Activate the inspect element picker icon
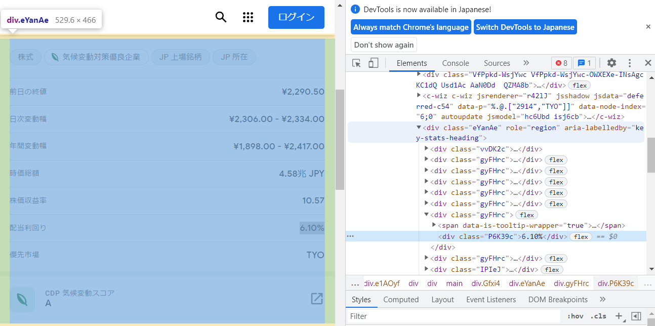 click(x=357, y=63)
